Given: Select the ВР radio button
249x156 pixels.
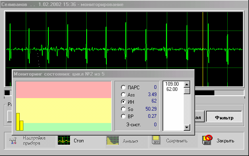Looking at the screenshot, I should 123,116.
